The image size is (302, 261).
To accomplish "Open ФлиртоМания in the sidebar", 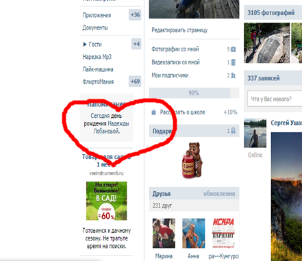I will pyautogui.click(x=98, y=82).
